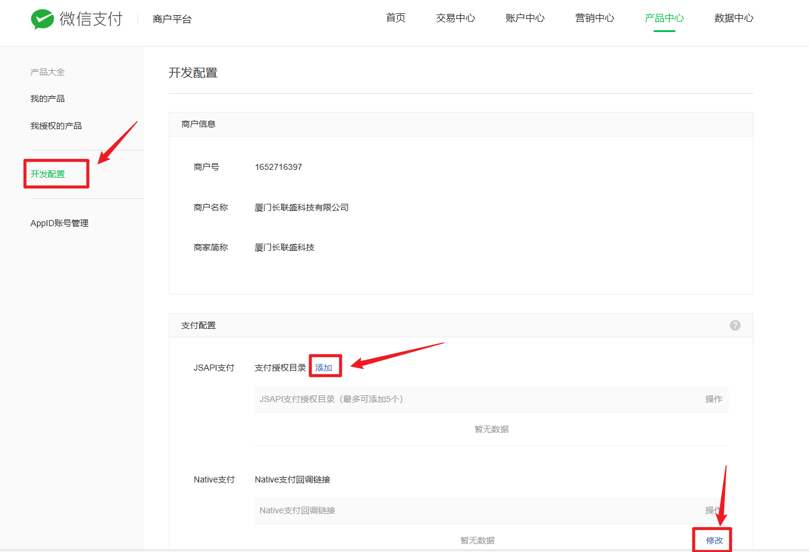
Task: Click the WeChat Pay logo
Action: click(x=76, y=19)
